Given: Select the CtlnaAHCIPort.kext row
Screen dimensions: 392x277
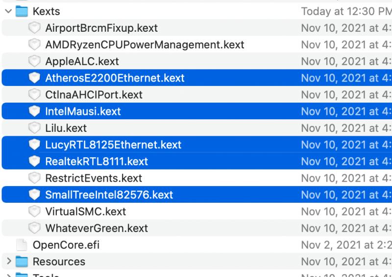Looking at the screenshot, I should click(94, 95).
